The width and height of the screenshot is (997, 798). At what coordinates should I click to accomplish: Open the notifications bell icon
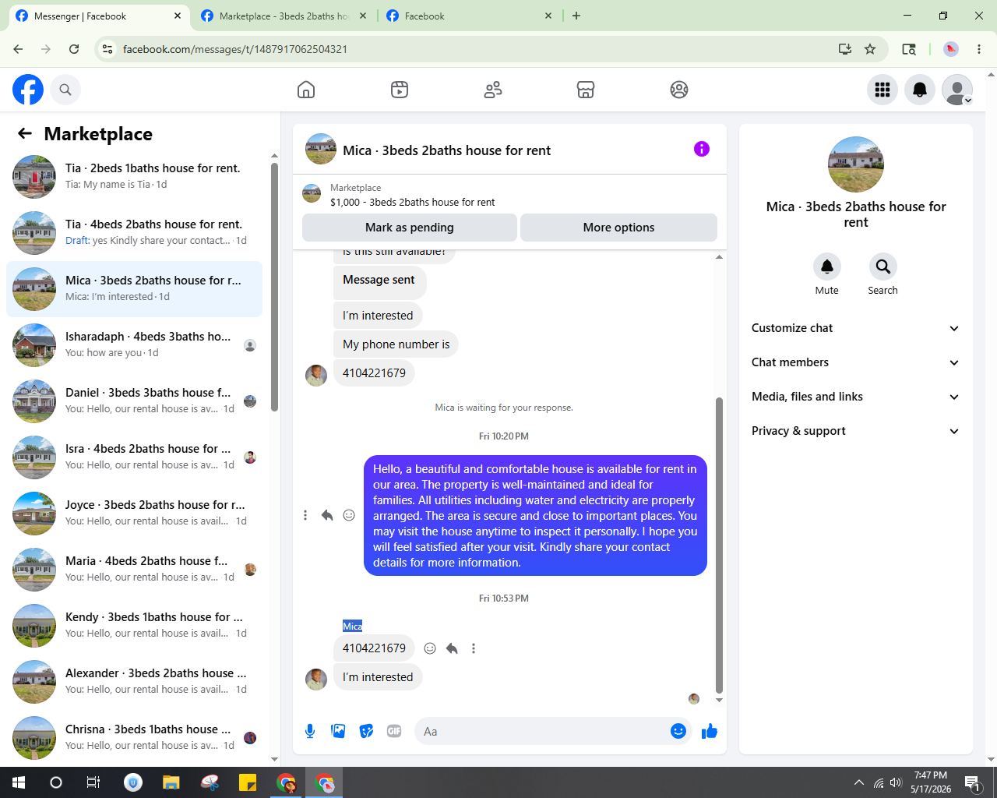point(920,90)
